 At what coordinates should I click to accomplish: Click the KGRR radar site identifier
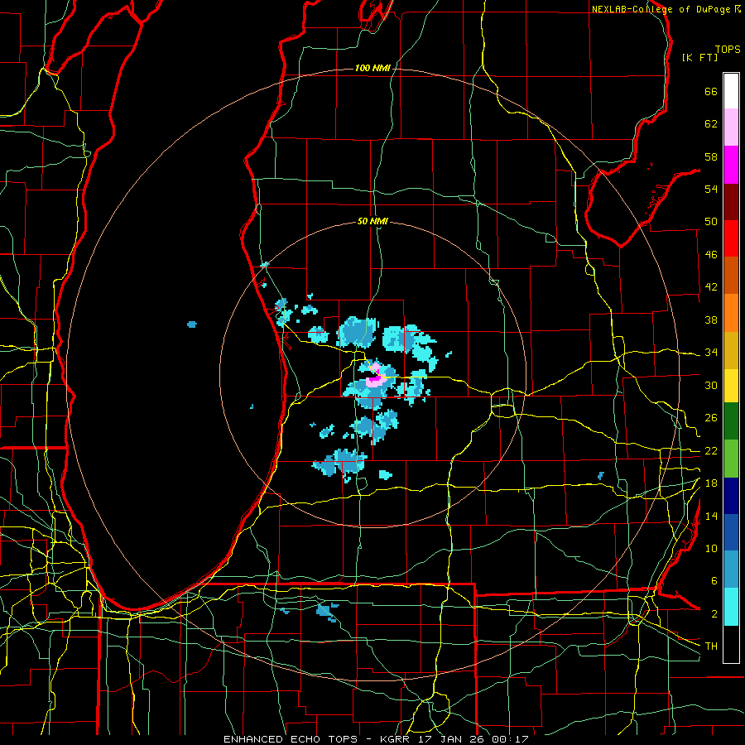click(x=395, y=739)
